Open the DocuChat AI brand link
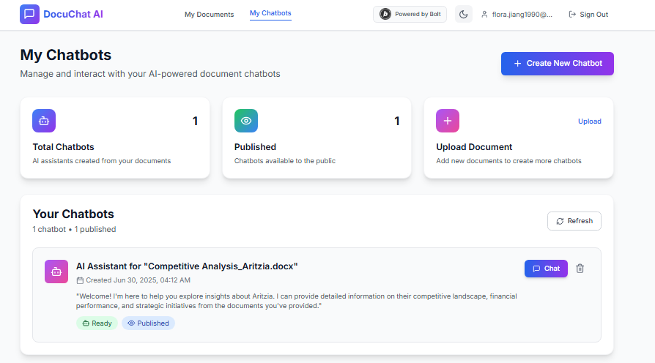Viewport: 655px width, 363px height. 73,14
